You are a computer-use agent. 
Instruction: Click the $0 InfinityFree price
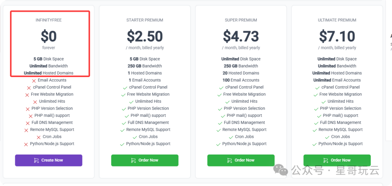coord(49,37)
